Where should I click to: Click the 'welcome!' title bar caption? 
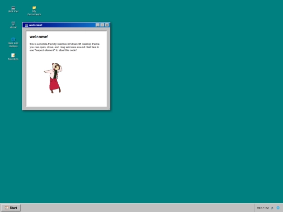(x=36, y=25)
